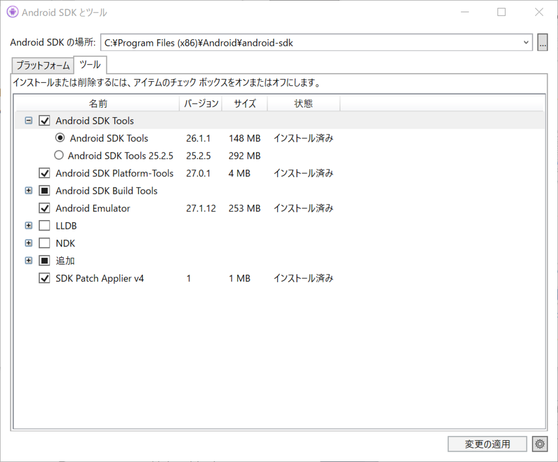Select Android SDK Tools 25.2.5 radio button
Viewport: 558px width, 462px height.
pyautogui.click(x=59, y=155)
